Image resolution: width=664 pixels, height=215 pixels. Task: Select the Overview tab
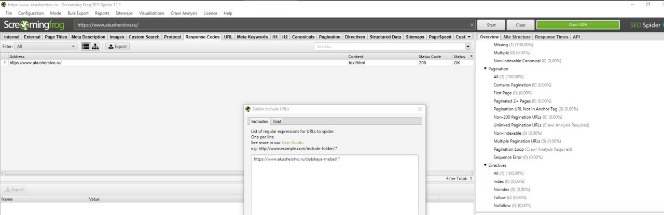tap(489, 37)
